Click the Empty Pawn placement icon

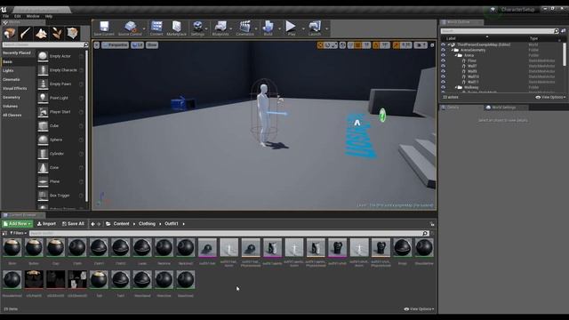[x=43, y=84]
